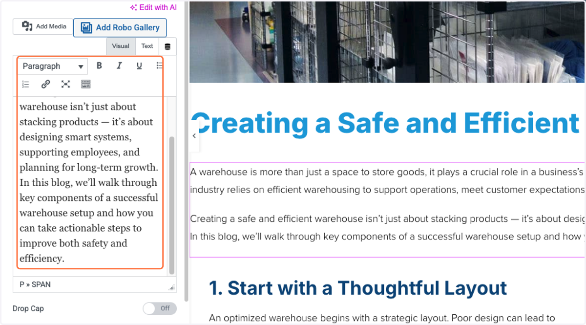
Task: Open Edit with AI
Action: click(x=153, y=7)
